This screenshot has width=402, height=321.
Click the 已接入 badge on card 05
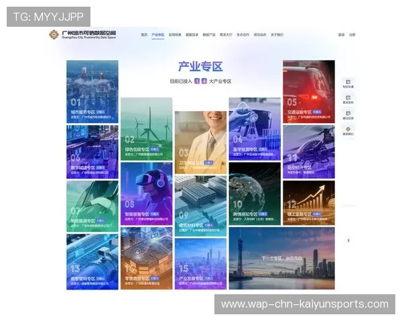[x=317, y=112]
